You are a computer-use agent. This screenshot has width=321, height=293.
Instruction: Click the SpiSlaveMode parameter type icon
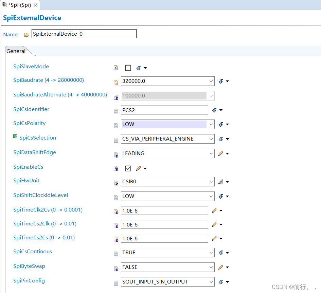click(116, 68)
